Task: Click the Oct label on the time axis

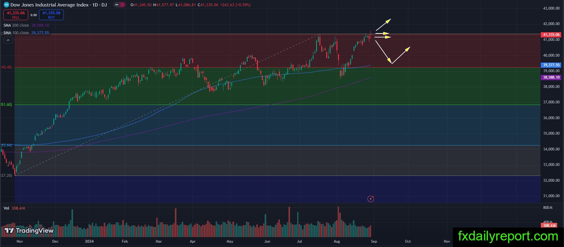Action: pyautogui.click(x=408, y=241)
